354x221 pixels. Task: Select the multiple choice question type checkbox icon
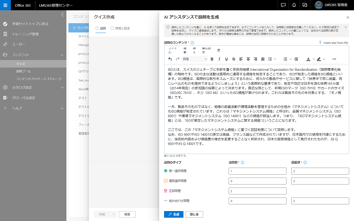(166, 181)
